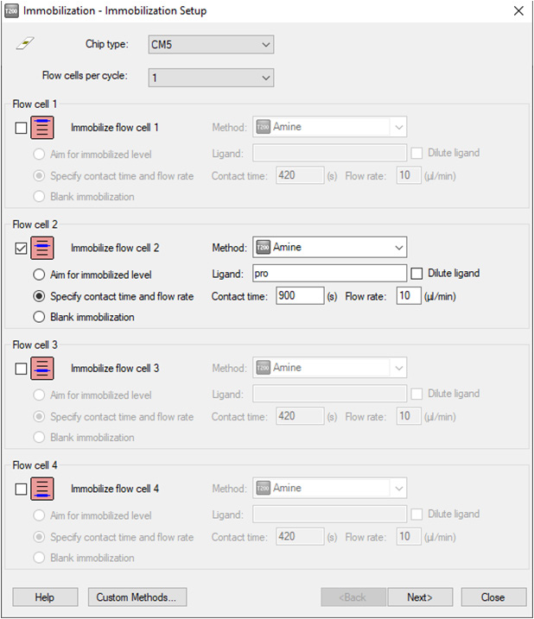The image size is (534, 619).
Task: Click the flow cell 2 icon
Action: coord(43,248)
